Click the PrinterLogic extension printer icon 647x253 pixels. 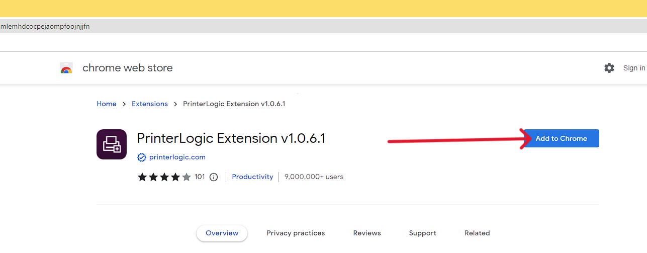tap(112, 144)
